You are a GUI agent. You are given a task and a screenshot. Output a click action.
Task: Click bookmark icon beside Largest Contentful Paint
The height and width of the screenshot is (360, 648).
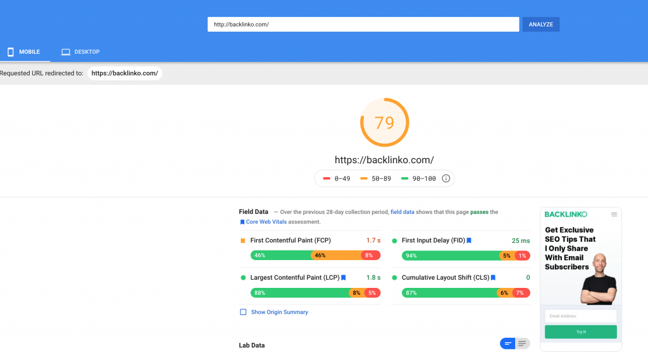tap(344, 278)
